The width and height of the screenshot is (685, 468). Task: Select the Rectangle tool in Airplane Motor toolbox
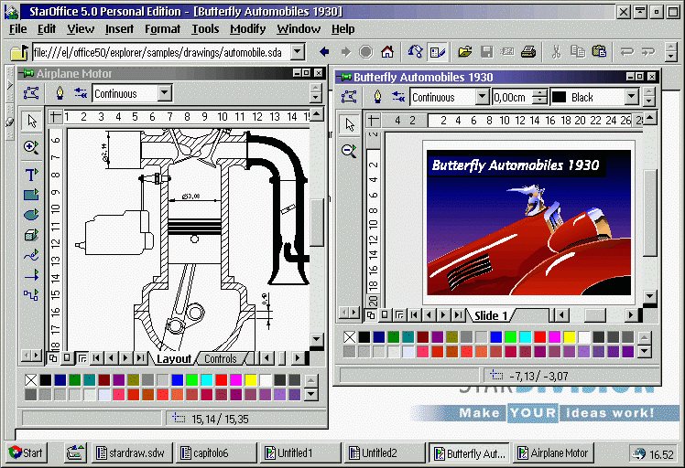[31, 195]
